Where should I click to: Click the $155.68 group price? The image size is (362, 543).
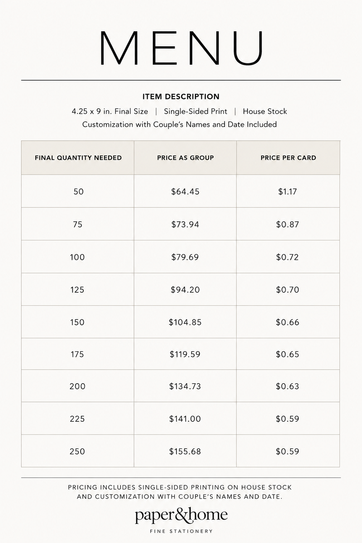point(185,451)
